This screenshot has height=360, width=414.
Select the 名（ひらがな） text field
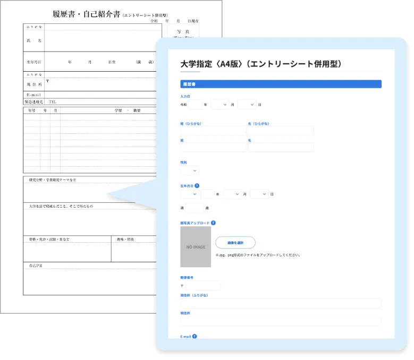click(281, 131)
